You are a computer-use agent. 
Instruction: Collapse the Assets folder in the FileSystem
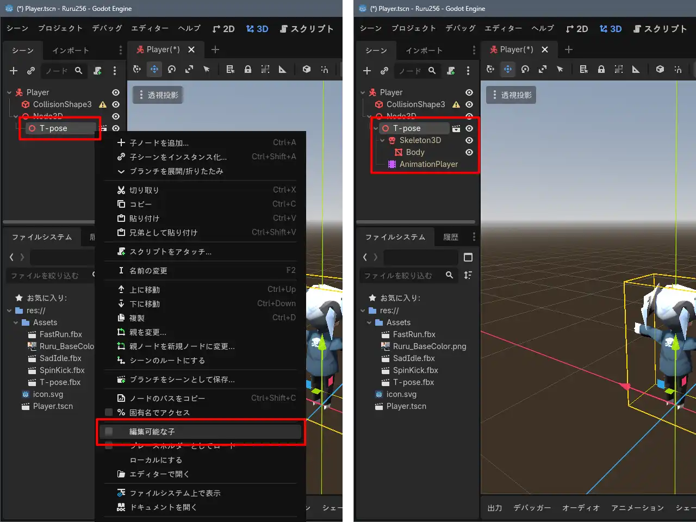point(369,322)
